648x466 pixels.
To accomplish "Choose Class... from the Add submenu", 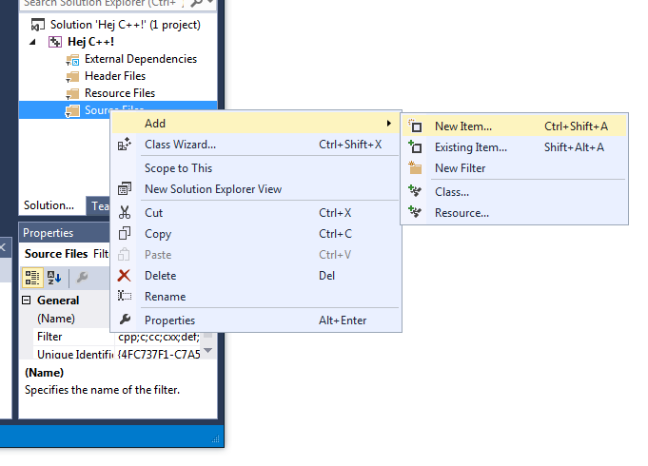I will pyautogui.click(x=515, y=192).
